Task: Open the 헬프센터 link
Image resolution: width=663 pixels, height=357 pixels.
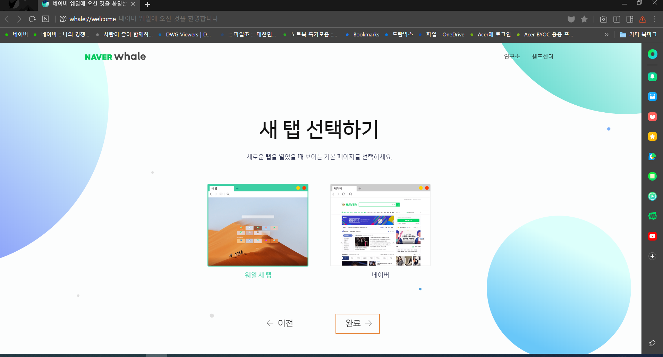Action: (542, 56)
